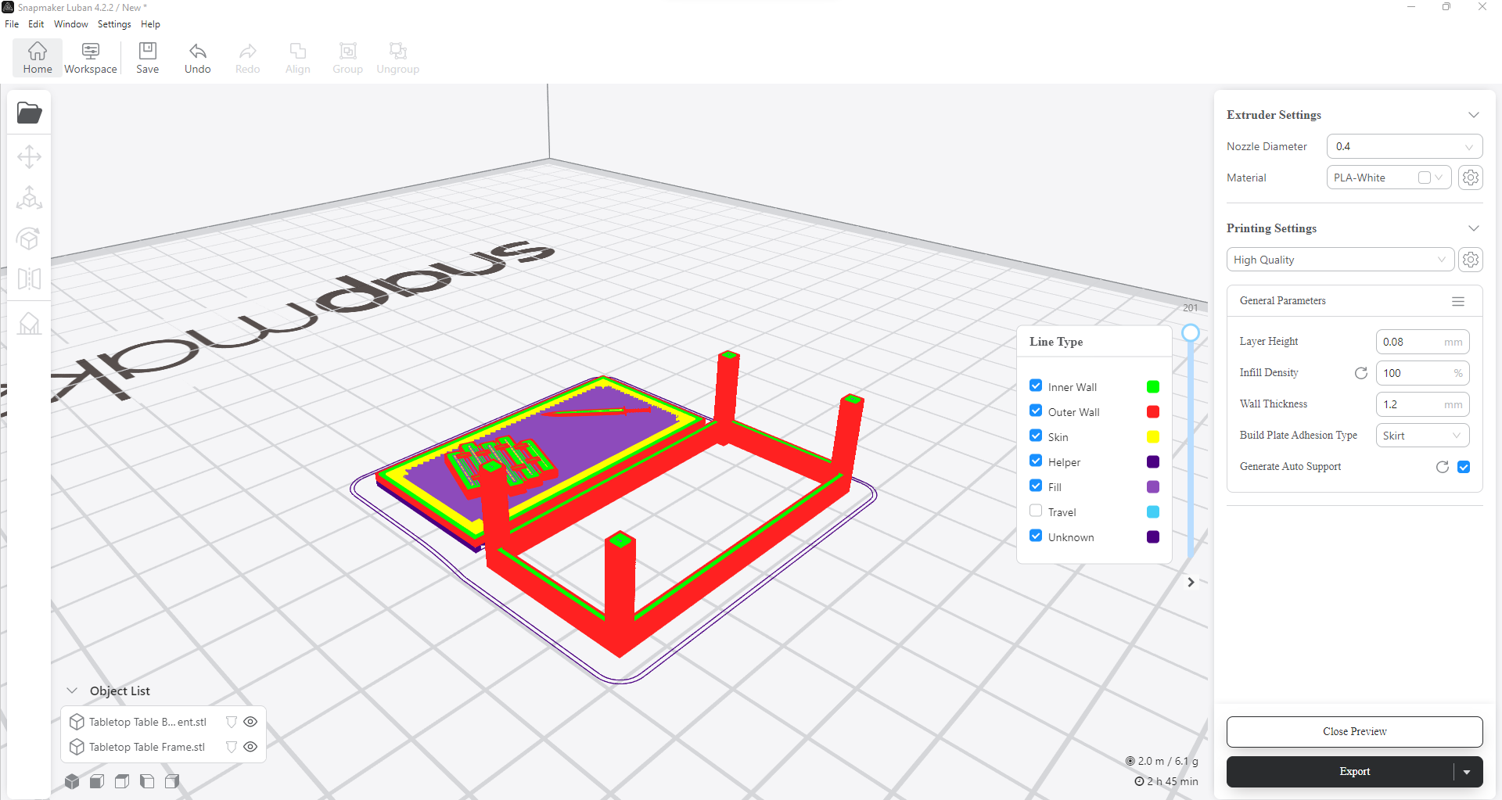Switch to the second view cube icon
The width and height of the screenshot is (1502, 800).
[97, 780]
